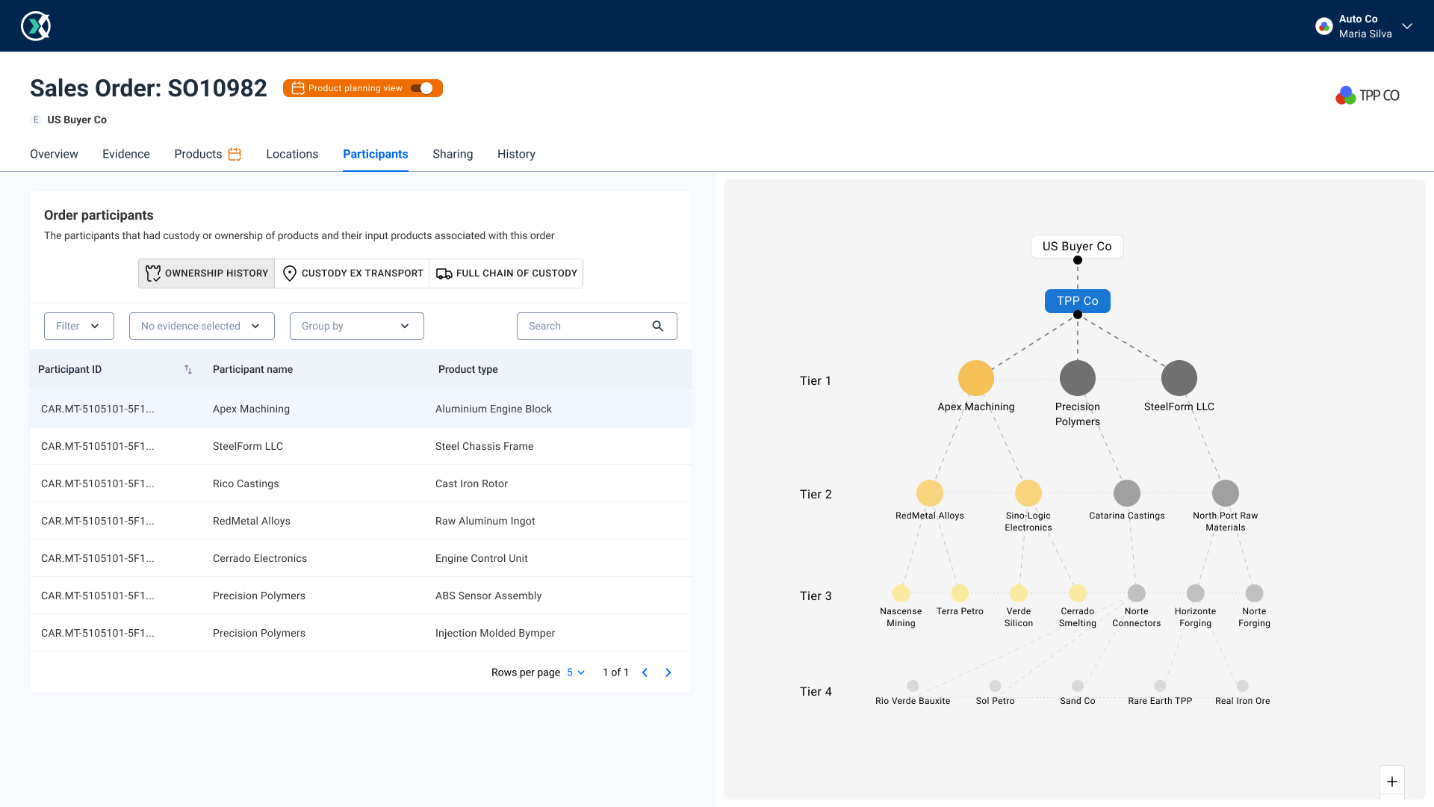The width and height of the screenshot is (1434, 807).
Task: Click the Apex Machining orange node
Action: coord(975,378)
